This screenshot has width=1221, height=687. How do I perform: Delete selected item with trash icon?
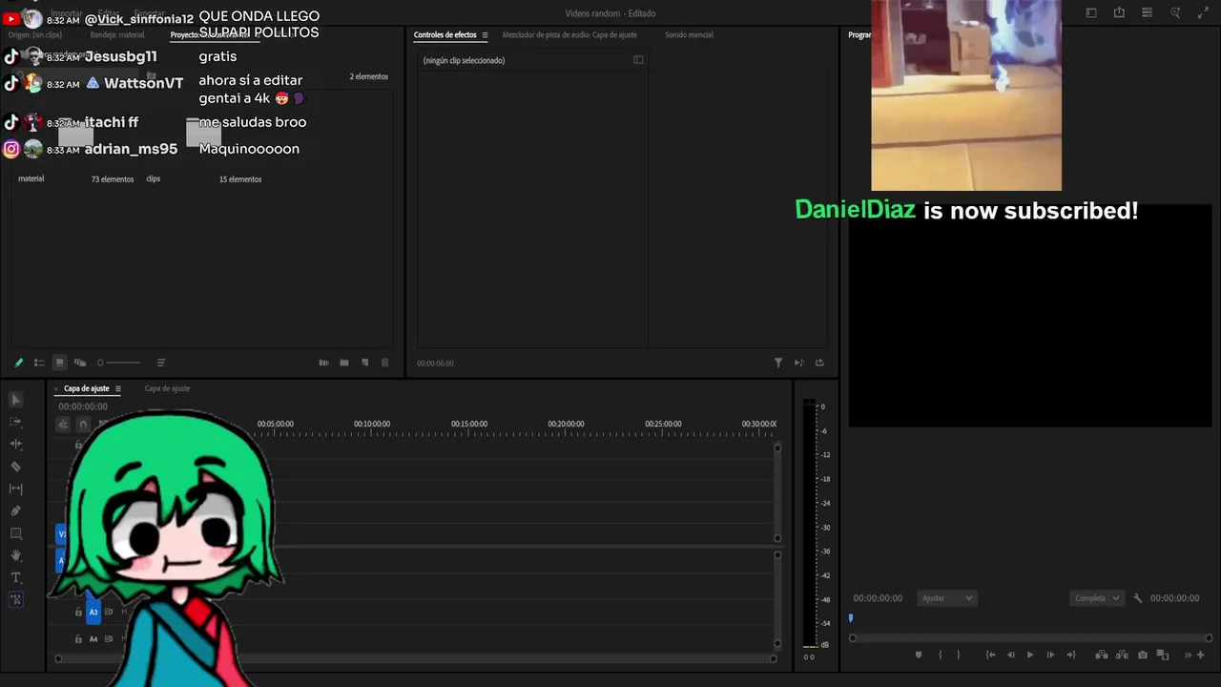coord(385,363)
